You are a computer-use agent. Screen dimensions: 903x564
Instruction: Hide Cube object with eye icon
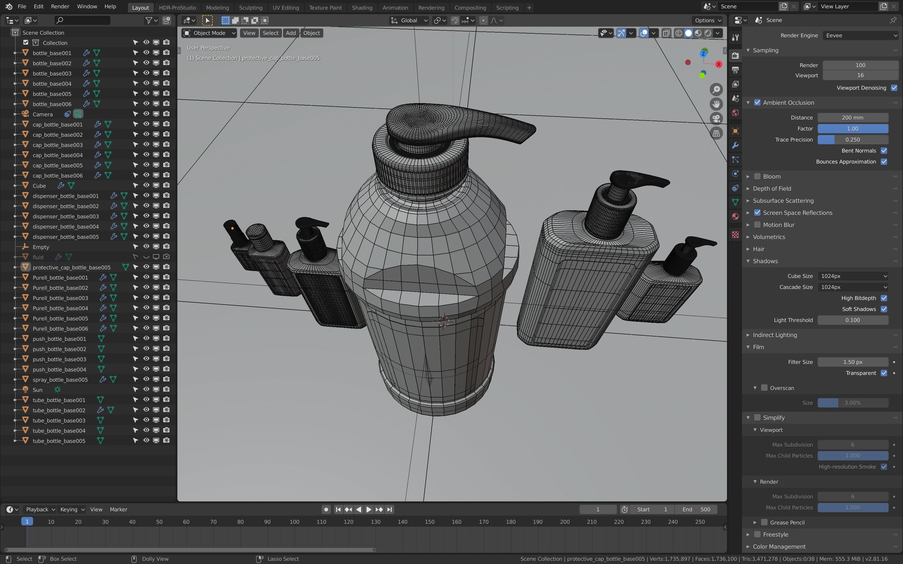click(146, 185)
